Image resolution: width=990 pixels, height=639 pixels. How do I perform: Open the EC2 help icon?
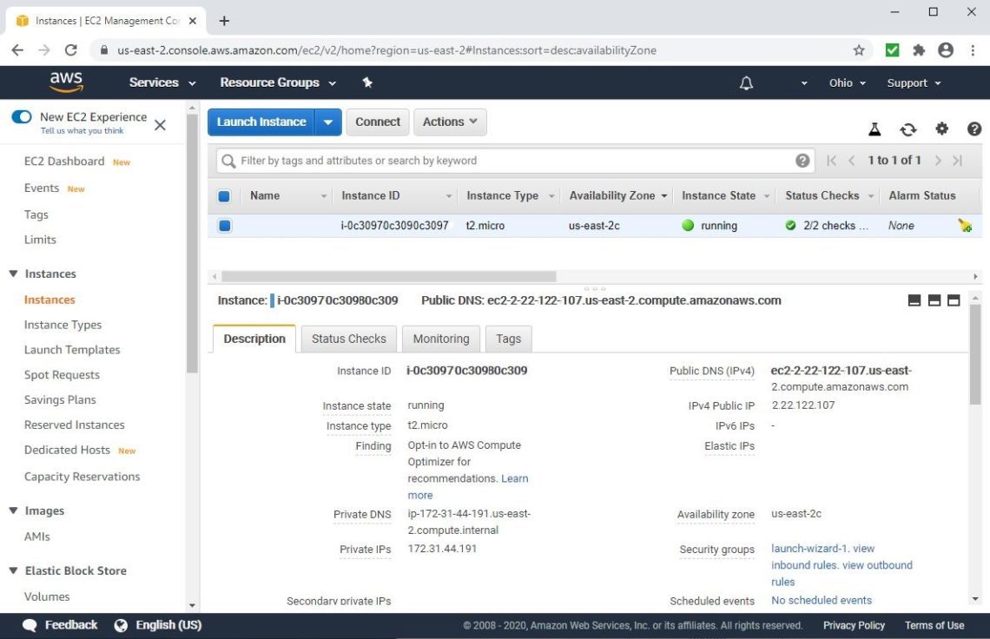tap(973, 128)
